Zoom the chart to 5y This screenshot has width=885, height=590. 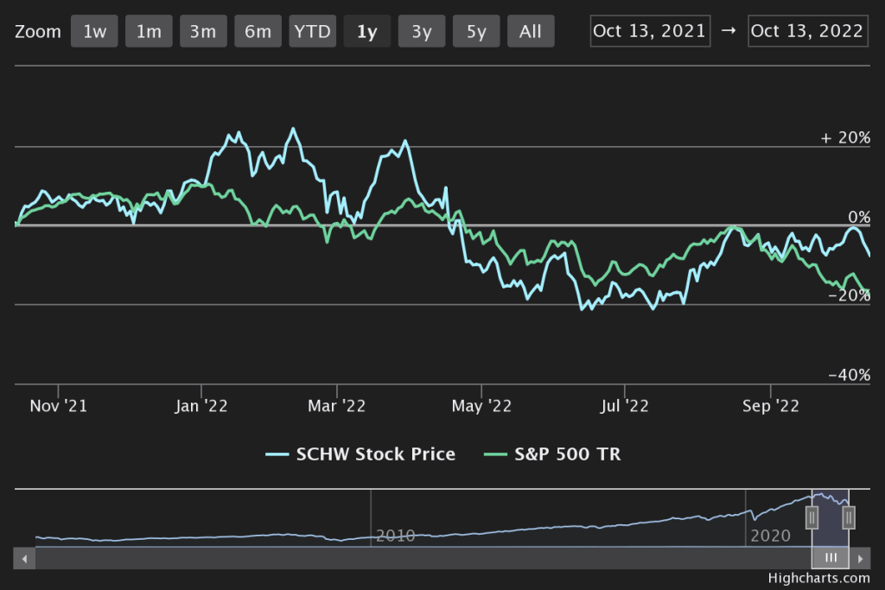(x=476, y=32)
